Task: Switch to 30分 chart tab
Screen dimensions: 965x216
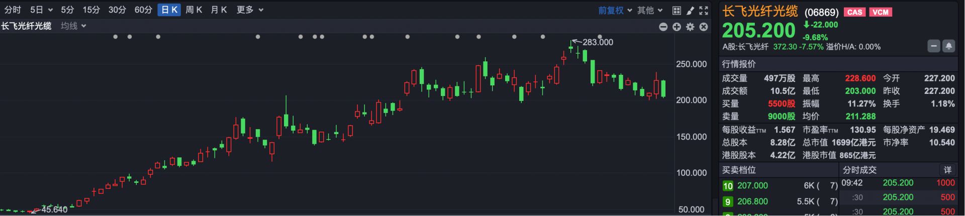Action: (117, 10)
